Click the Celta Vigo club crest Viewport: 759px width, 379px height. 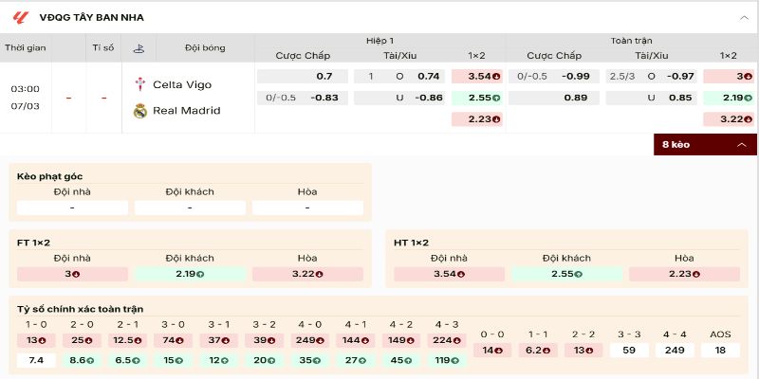pos(139,84)
